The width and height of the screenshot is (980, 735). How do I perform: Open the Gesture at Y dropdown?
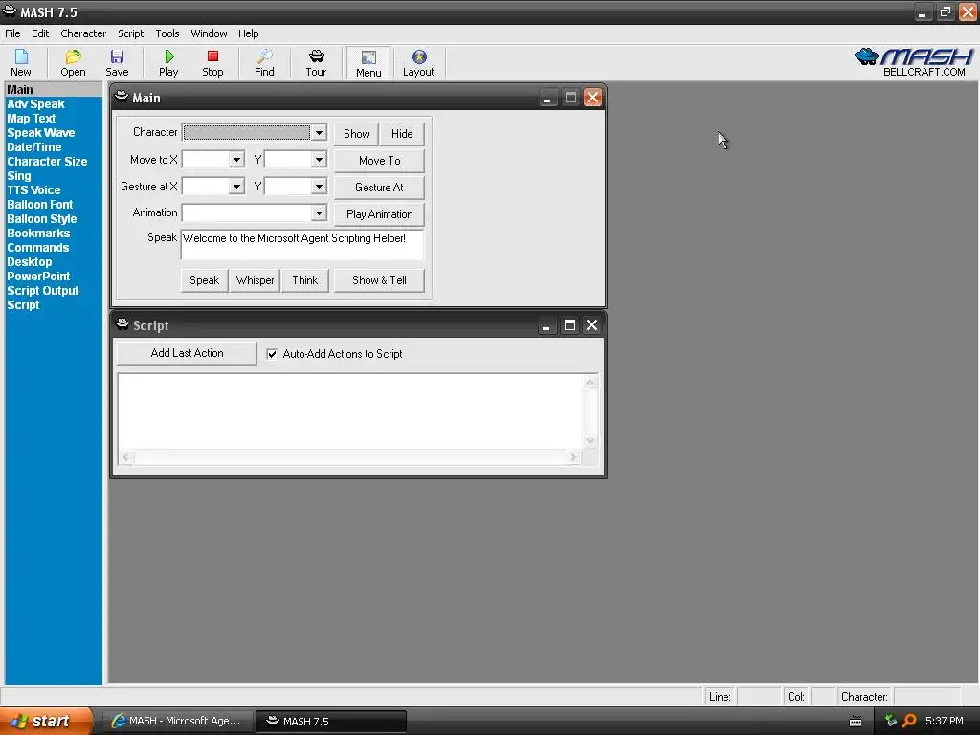pyautogui.click(x=319, y=187)
